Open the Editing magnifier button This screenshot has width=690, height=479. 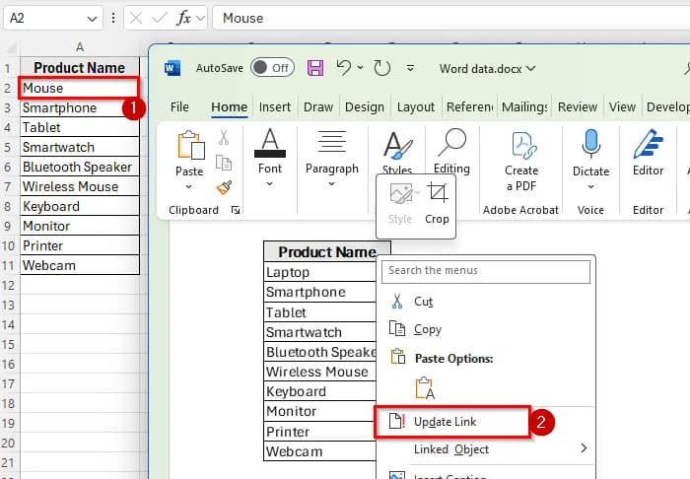[451, 152]
